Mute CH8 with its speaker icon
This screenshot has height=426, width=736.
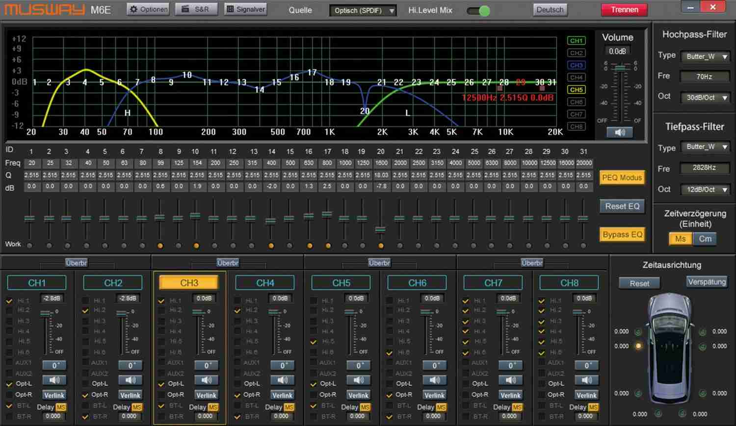click(x=587, y=380)
